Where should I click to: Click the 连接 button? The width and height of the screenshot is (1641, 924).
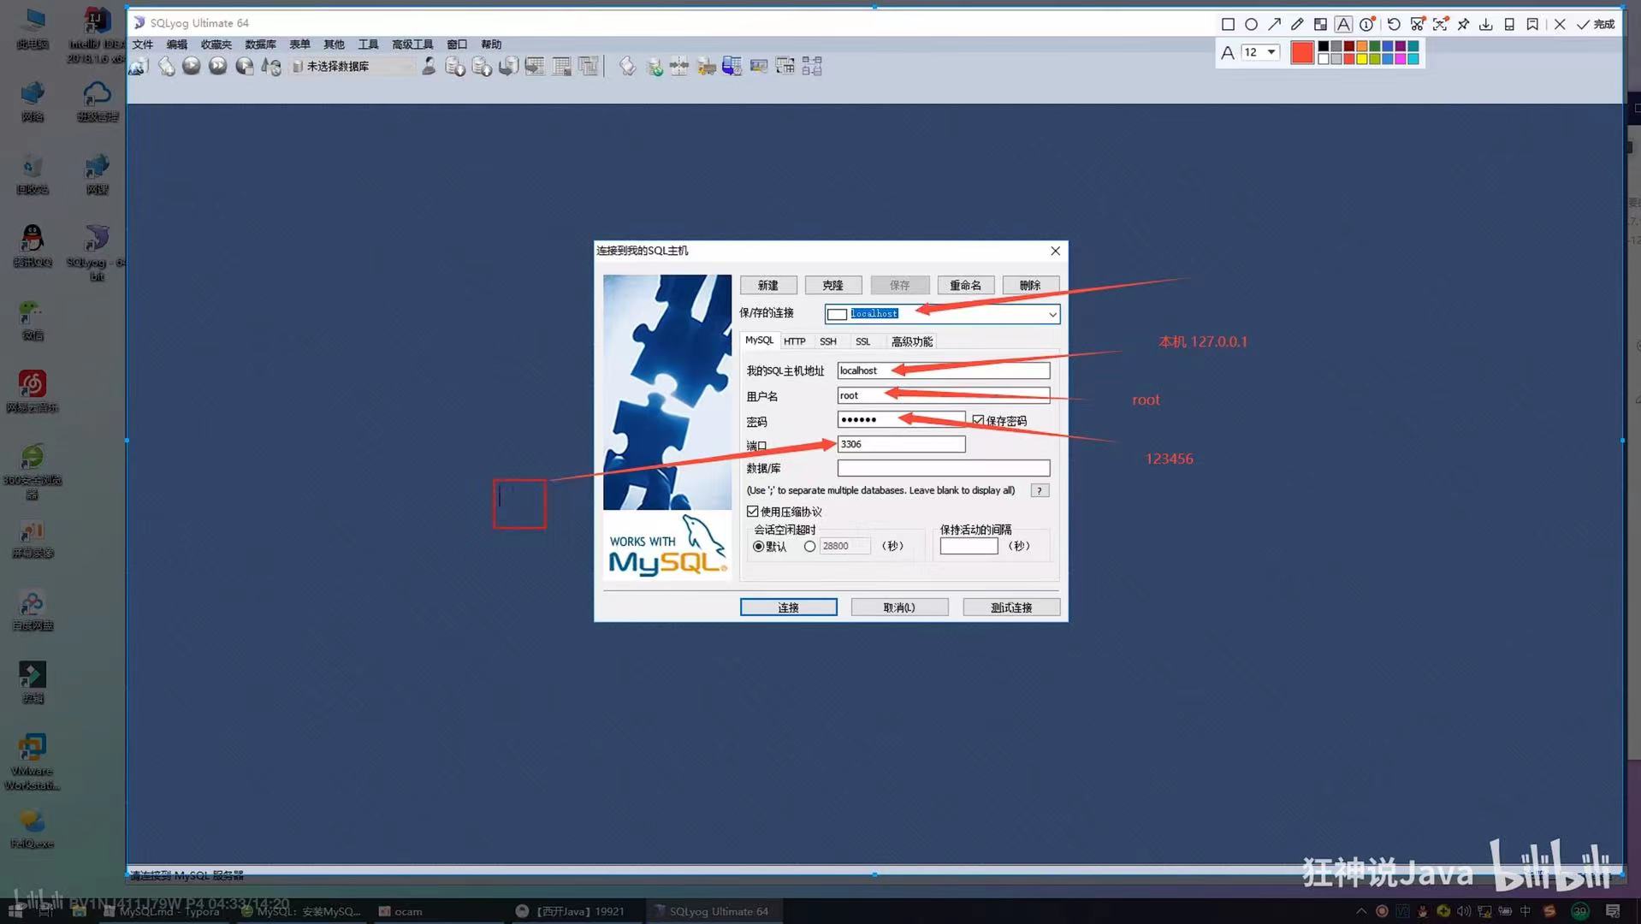tap(789, 607)
